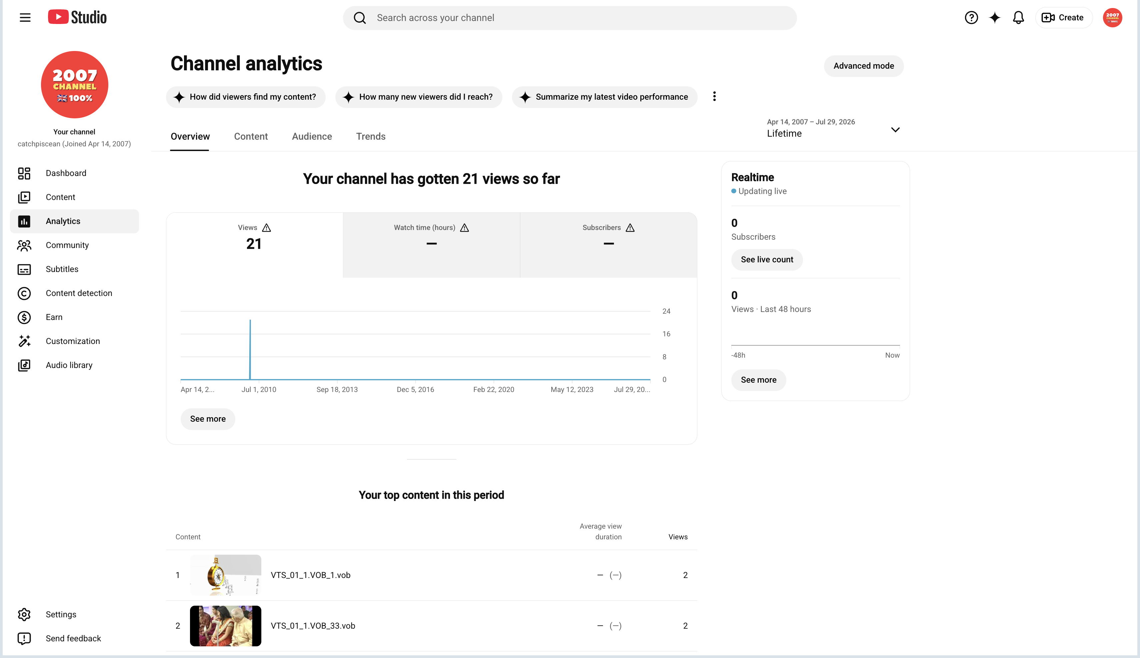Click the 'Updating live' status text
The width and height of the screenshot is (1140, 658).
762,191
